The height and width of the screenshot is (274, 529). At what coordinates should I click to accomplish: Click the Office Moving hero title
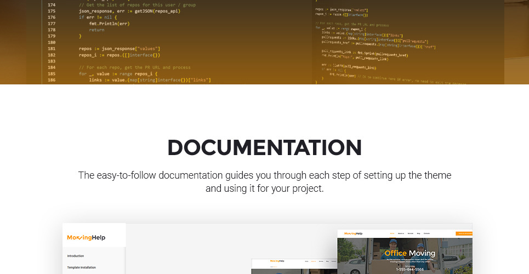409,253
